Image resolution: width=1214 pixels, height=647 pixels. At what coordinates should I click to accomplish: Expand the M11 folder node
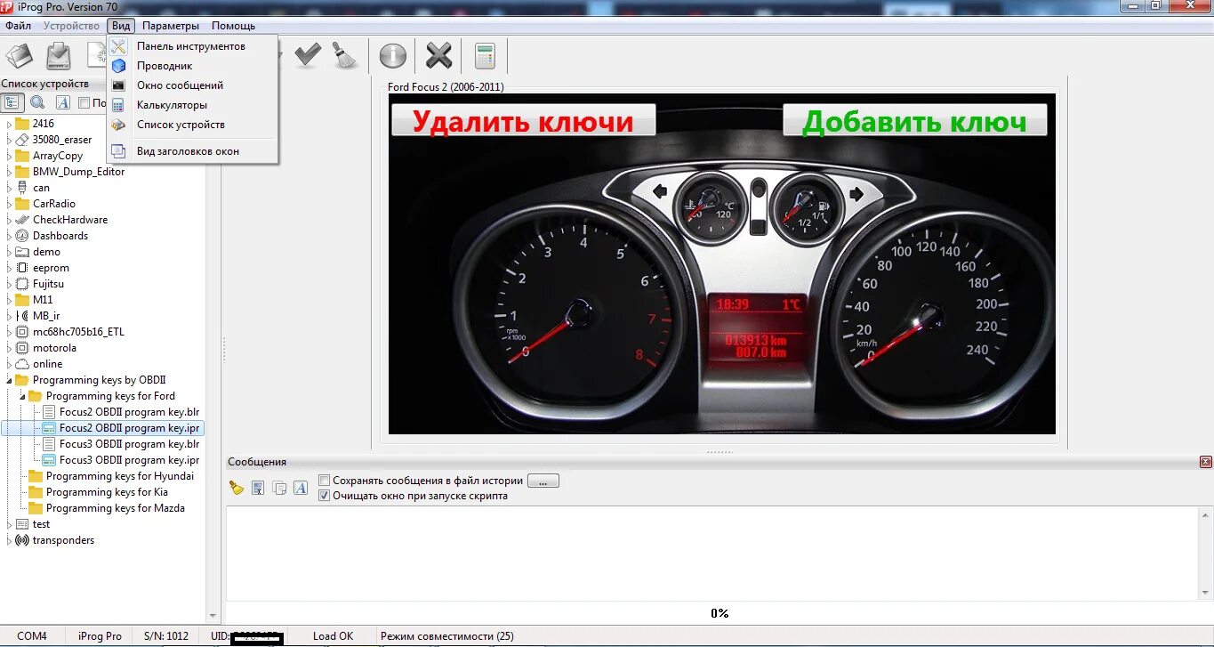[x=10, y=300]
